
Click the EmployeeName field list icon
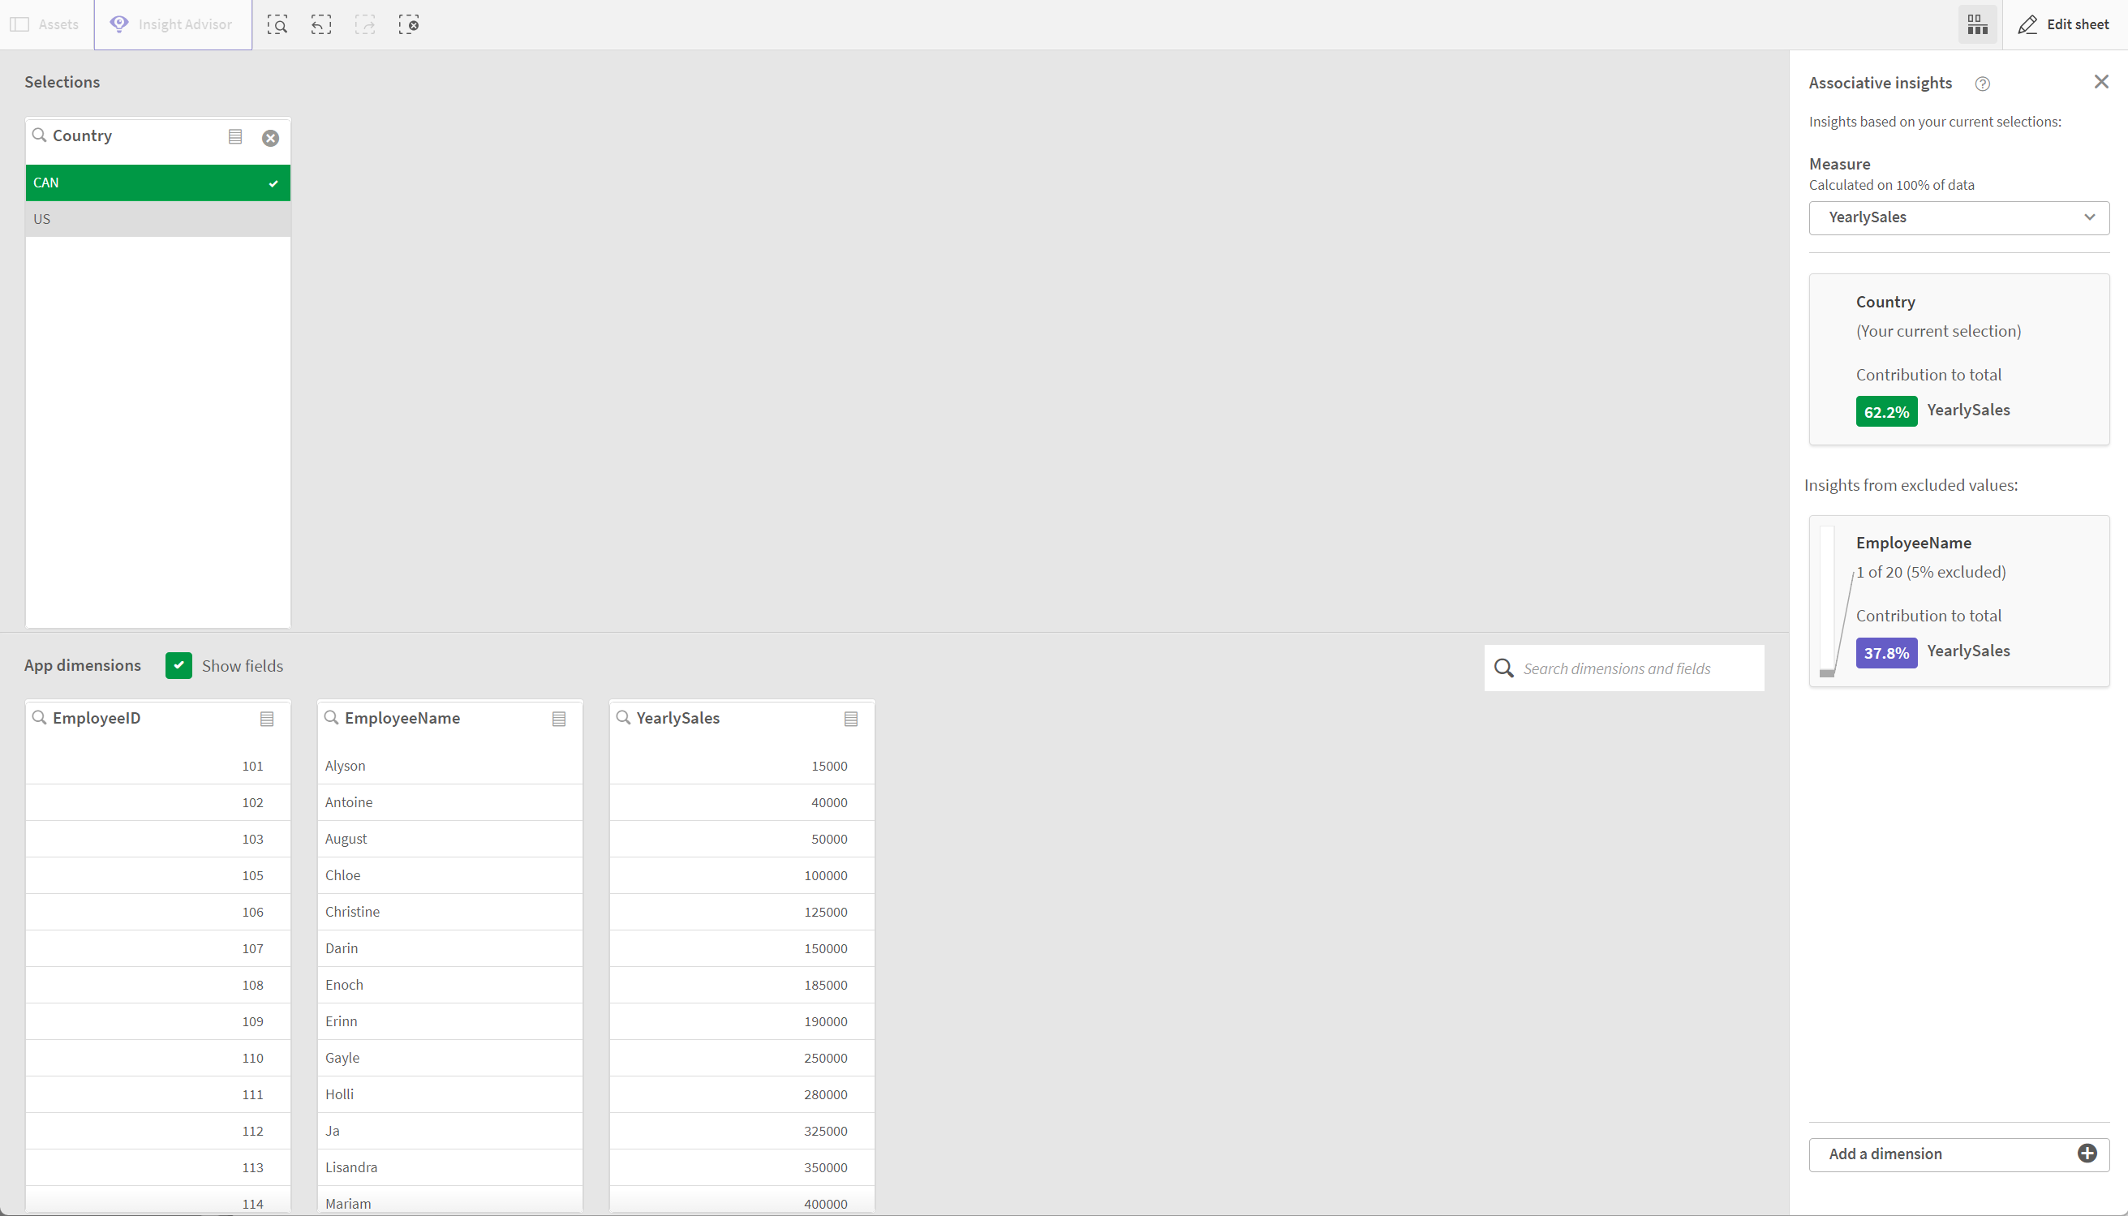coord(560,718)
